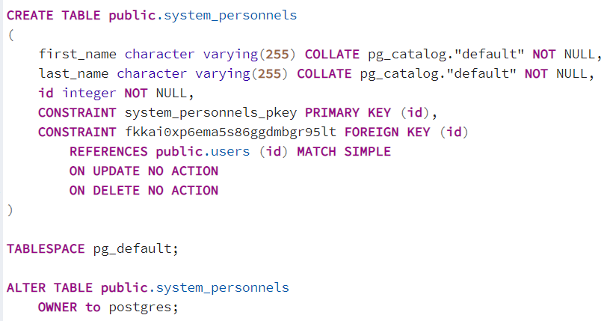Place the cursor on the first_name column
The height and width of the screenshot is (321, 613).
[78, 54]
